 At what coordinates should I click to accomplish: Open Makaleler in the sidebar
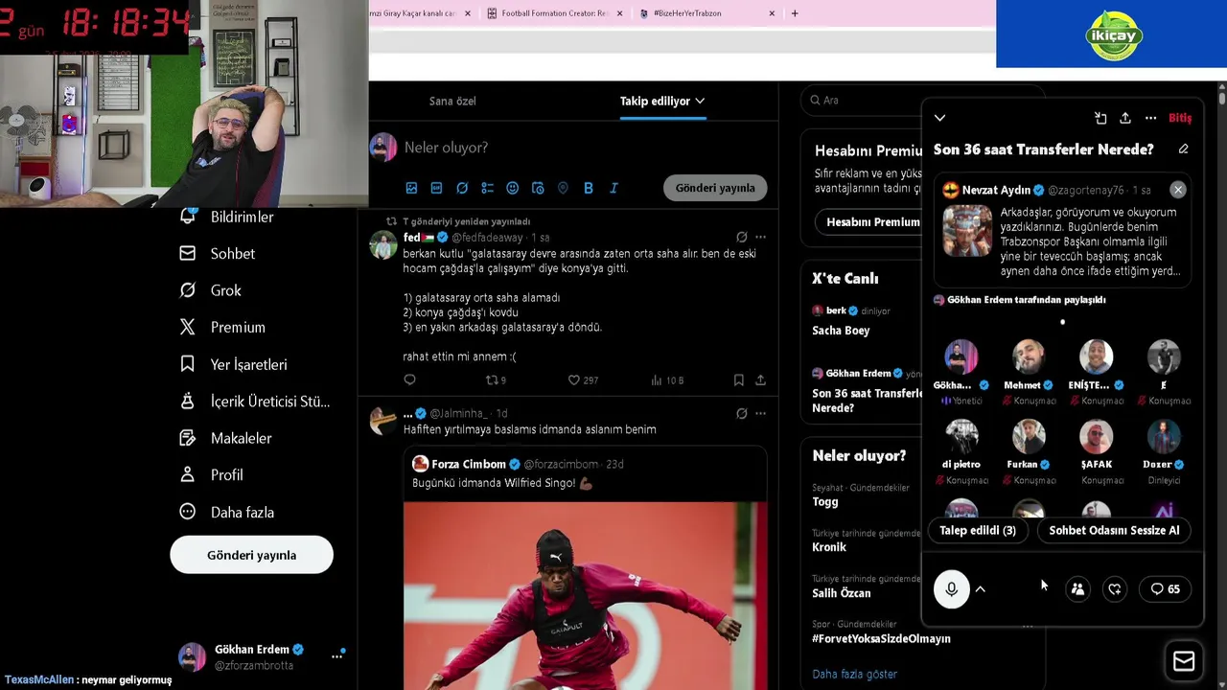pyautogui.click(x=226, y=438)
